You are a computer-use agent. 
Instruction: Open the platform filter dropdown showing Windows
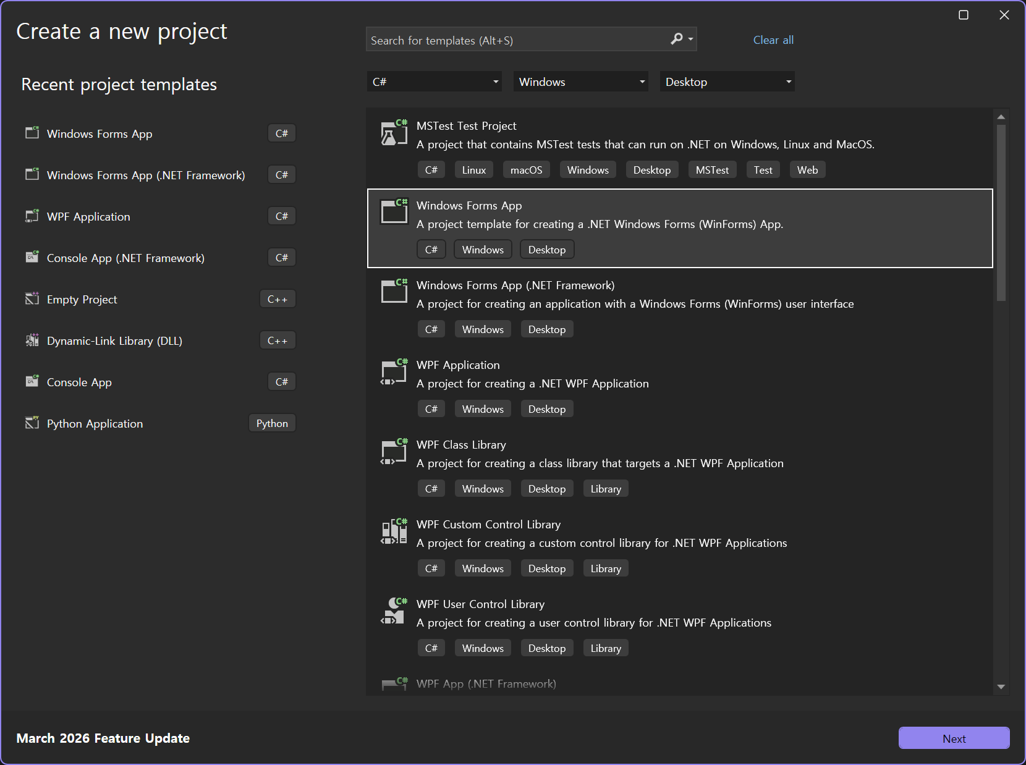[581, 82]
